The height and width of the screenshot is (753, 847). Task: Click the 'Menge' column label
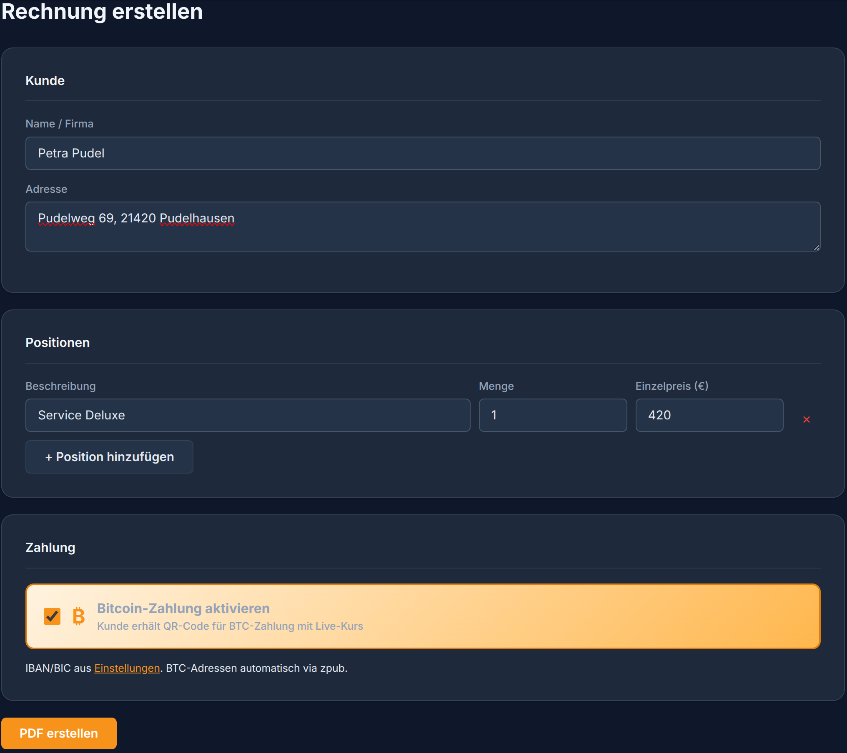(x=496, y=386)
